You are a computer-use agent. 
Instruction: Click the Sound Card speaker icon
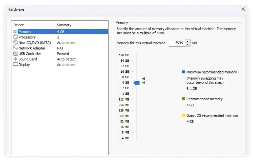pyautogui.click(x=16, y=59)
